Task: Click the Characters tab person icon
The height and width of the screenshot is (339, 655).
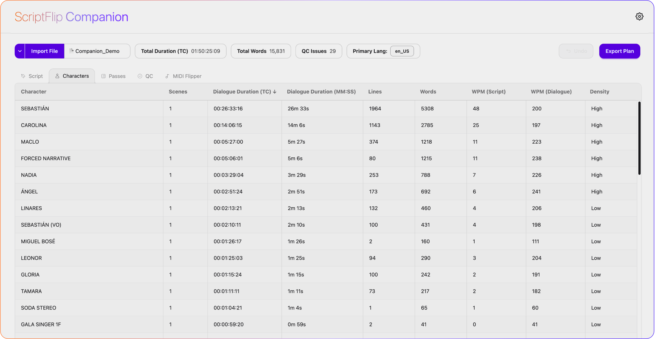Action: coord(57,76)
